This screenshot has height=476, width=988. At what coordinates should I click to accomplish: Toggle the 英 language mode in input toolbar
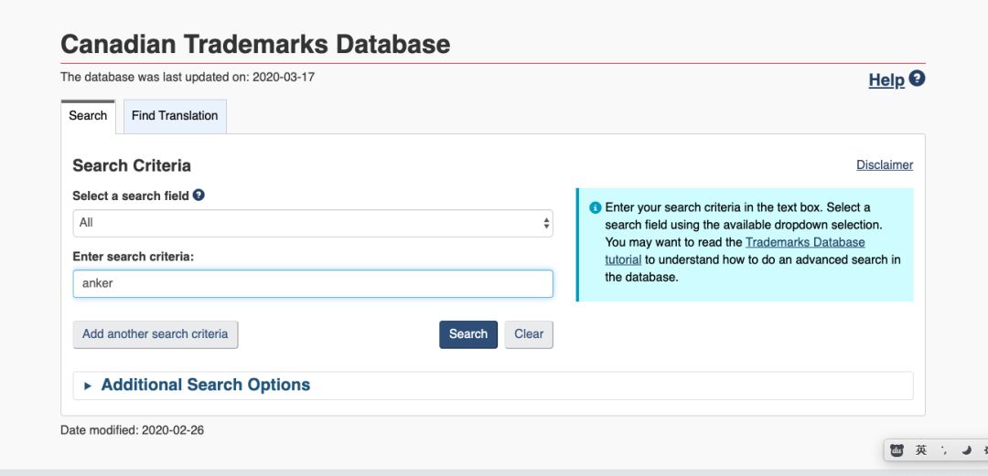pos(921,450)
